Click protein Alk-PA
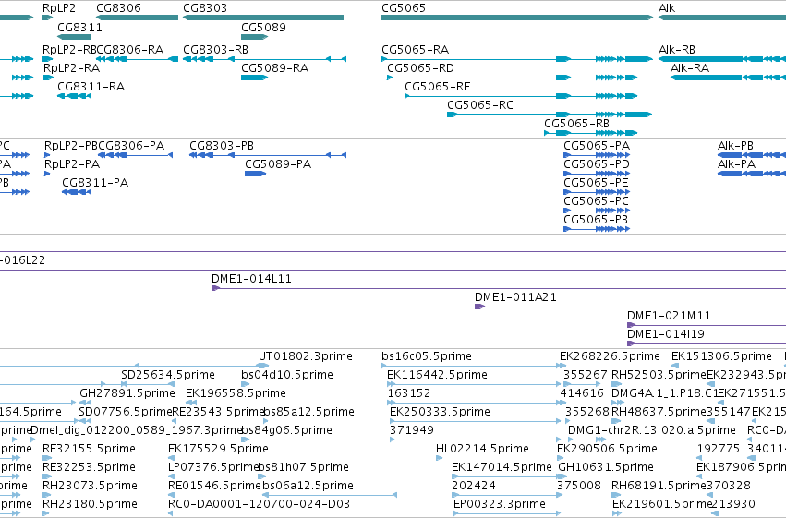Screen dimensions: 786x518 tap(752, 174)
